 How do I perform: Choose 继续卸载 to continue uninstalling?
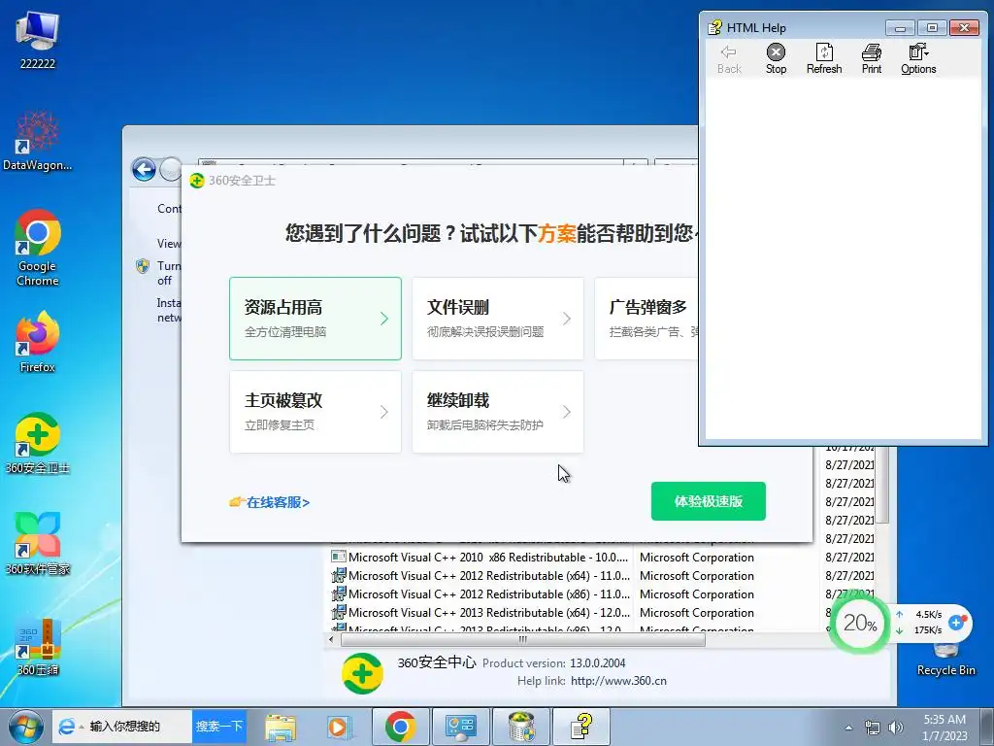[x=498, y=412]
